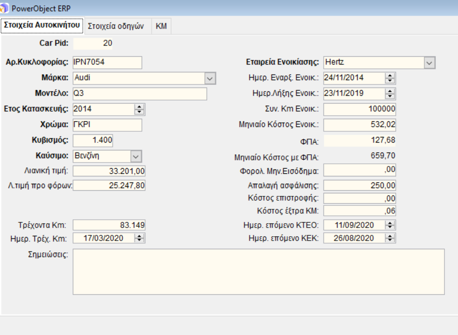Select the Στοιχεία Αυτοκινήτου tab

pos(42,26)
